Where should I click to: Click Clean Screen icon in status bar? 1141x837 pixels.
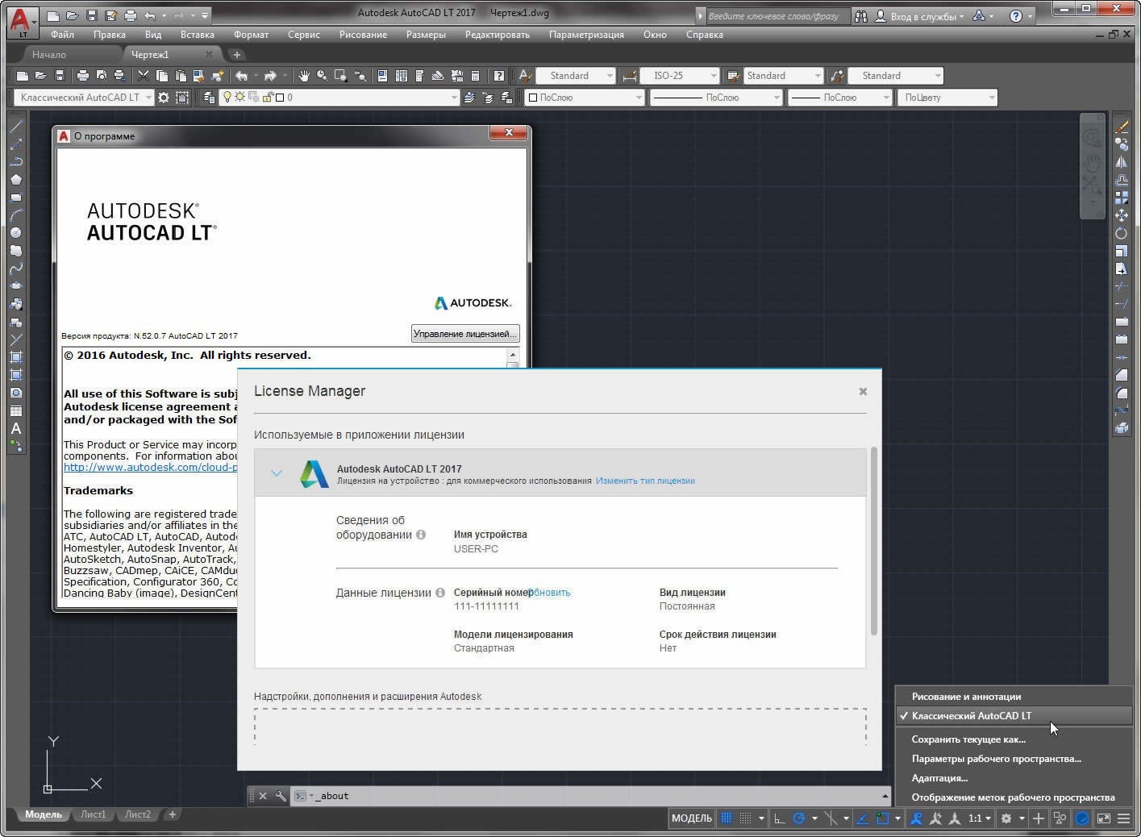point(1103,818)
